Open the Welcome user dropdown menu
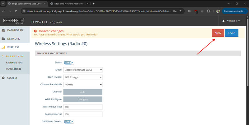This screenshot has height=125, width=249. point(231,21)
